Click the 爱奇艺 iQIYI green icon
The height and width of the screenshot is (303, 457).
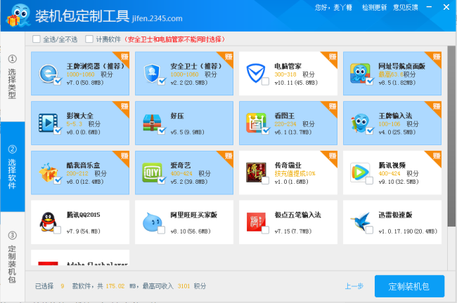click(152, 172)
